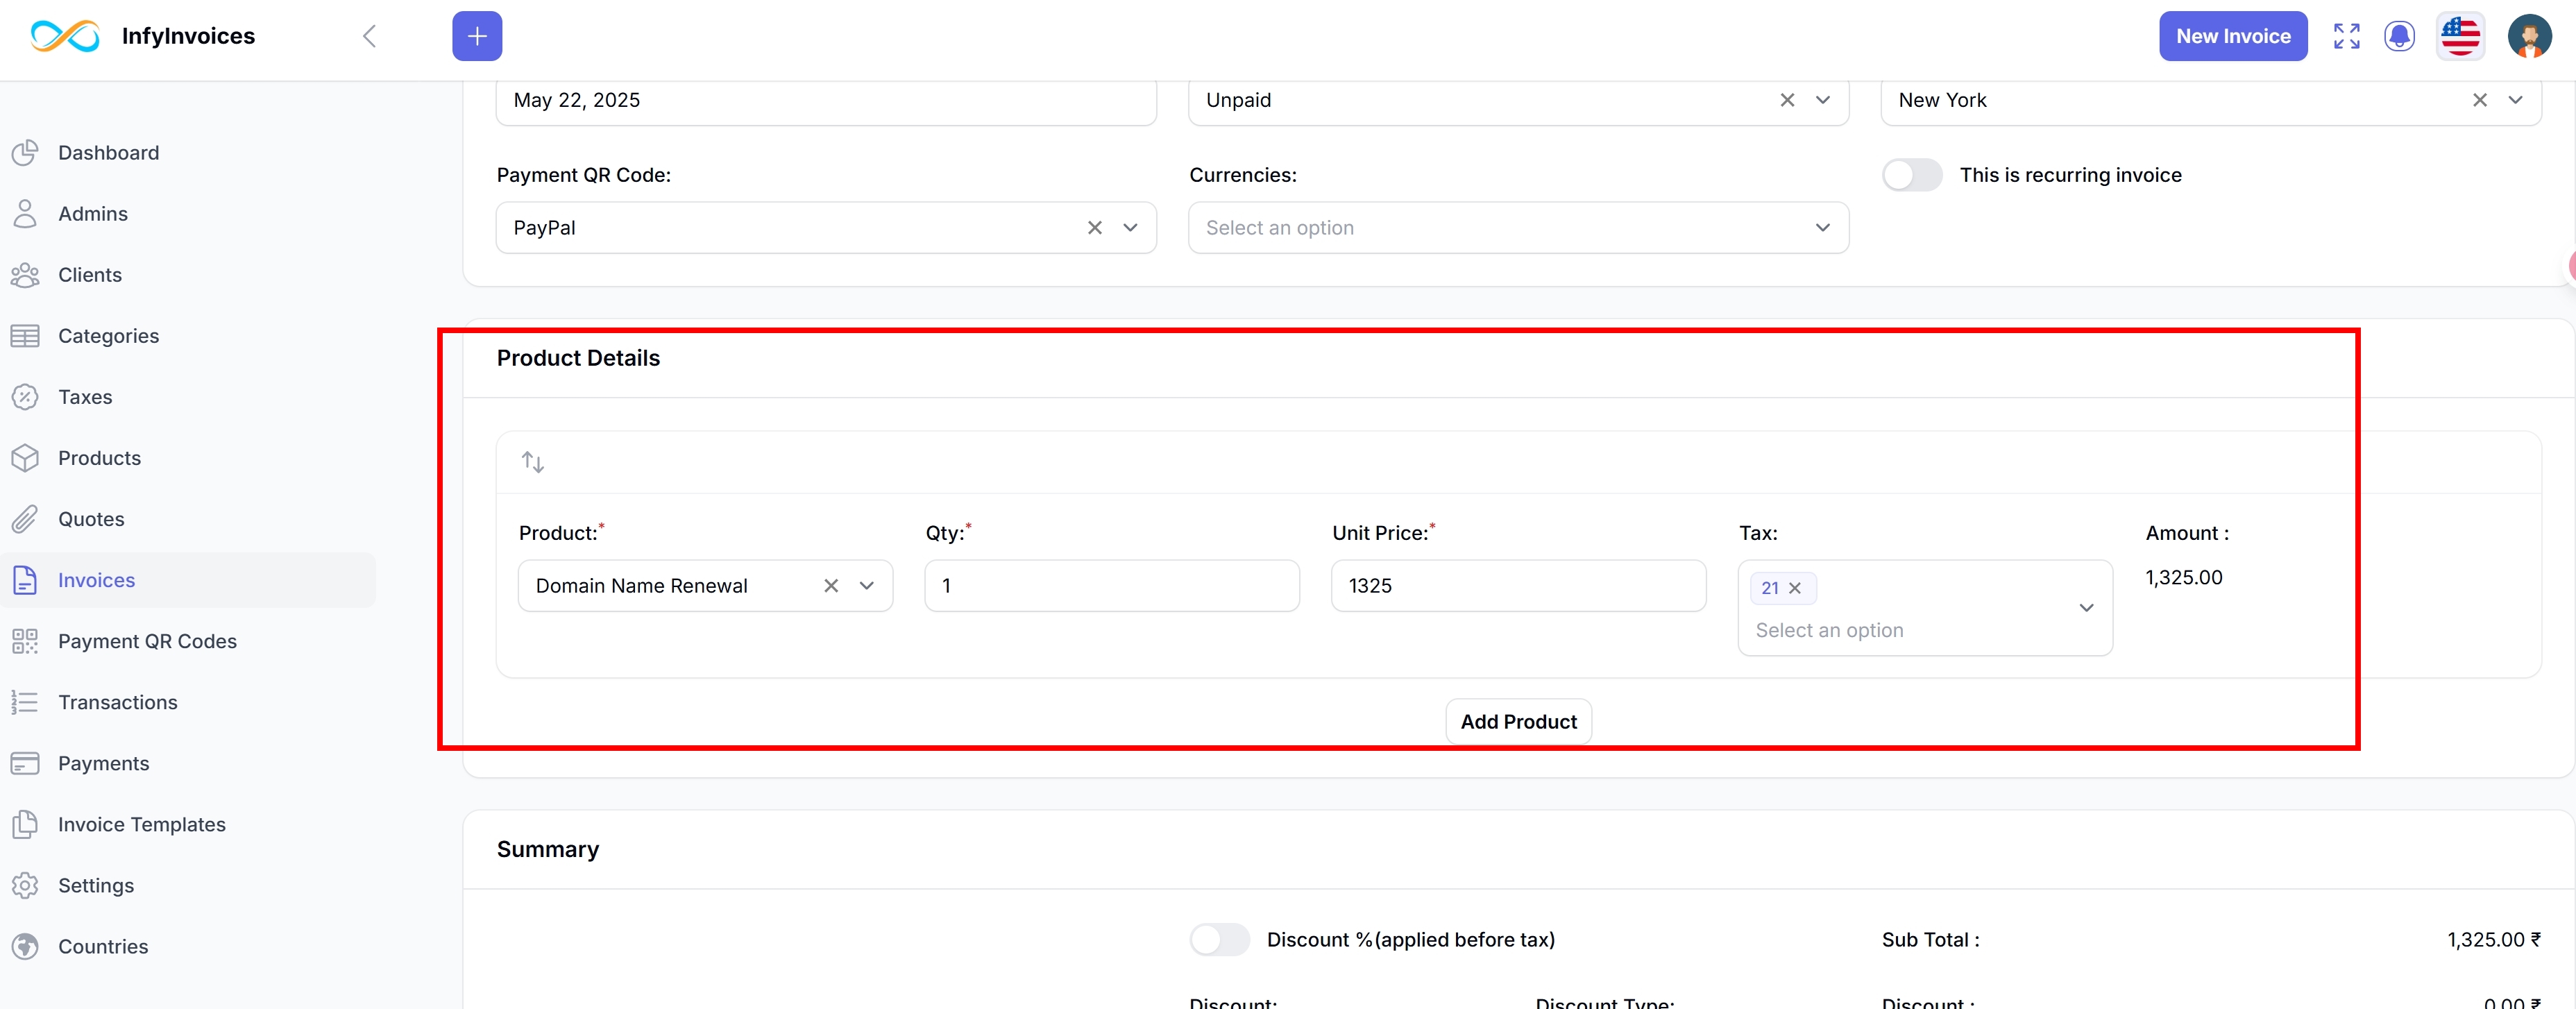The image size is (2576, 1009).
Task: Click the New Invoice button
Action: click(2232, 36)
